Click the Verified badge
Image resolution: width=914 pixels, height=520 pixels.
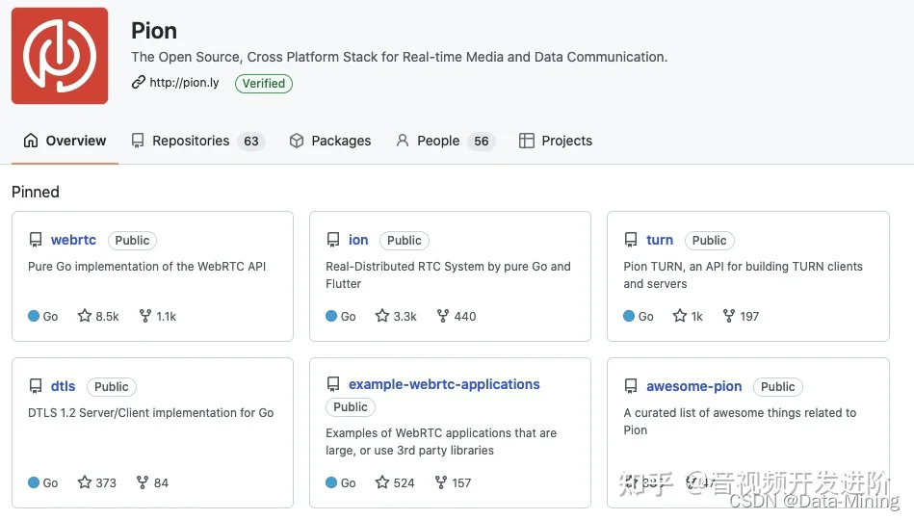pyautogui.click(x=264, y=84)
